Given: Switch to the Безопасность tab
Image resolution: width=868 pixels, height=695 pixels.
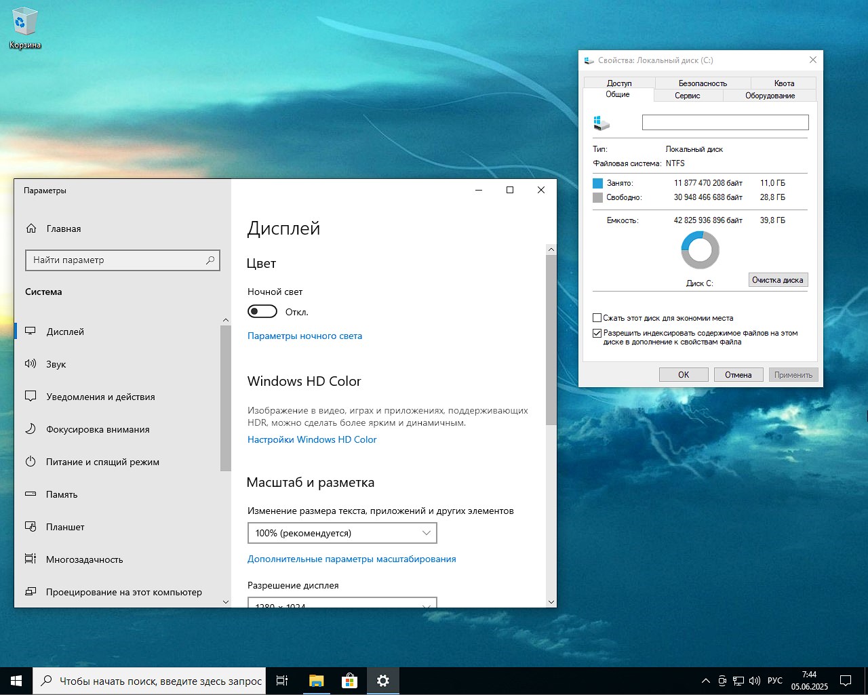Looking at the screenshot, I should point(703,83).
